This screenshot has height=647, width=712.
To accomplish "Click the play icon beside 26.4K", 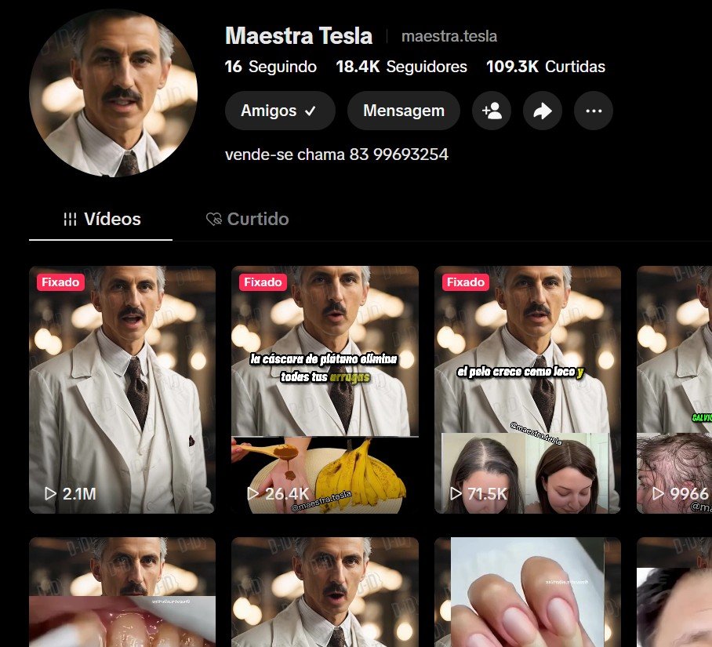I will [x=252, y=494].
